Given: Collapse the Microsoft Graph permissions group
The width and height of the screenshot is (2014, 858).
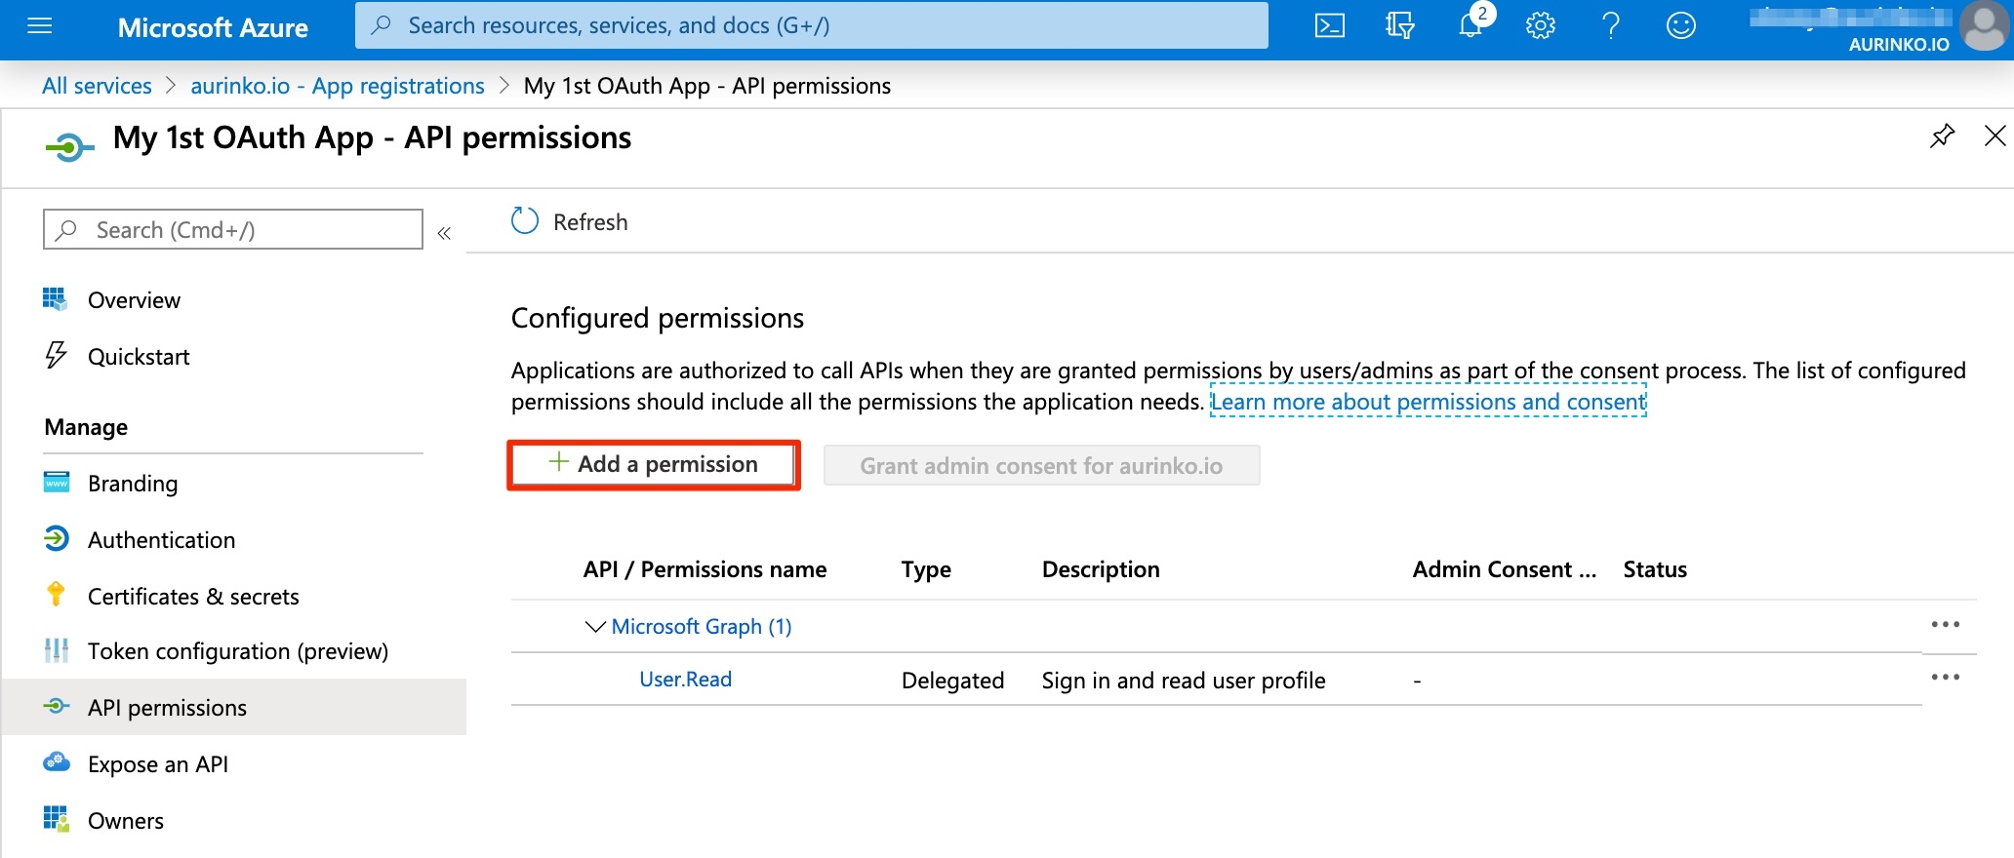Looking at the screenshot, I should coord(594,627).
